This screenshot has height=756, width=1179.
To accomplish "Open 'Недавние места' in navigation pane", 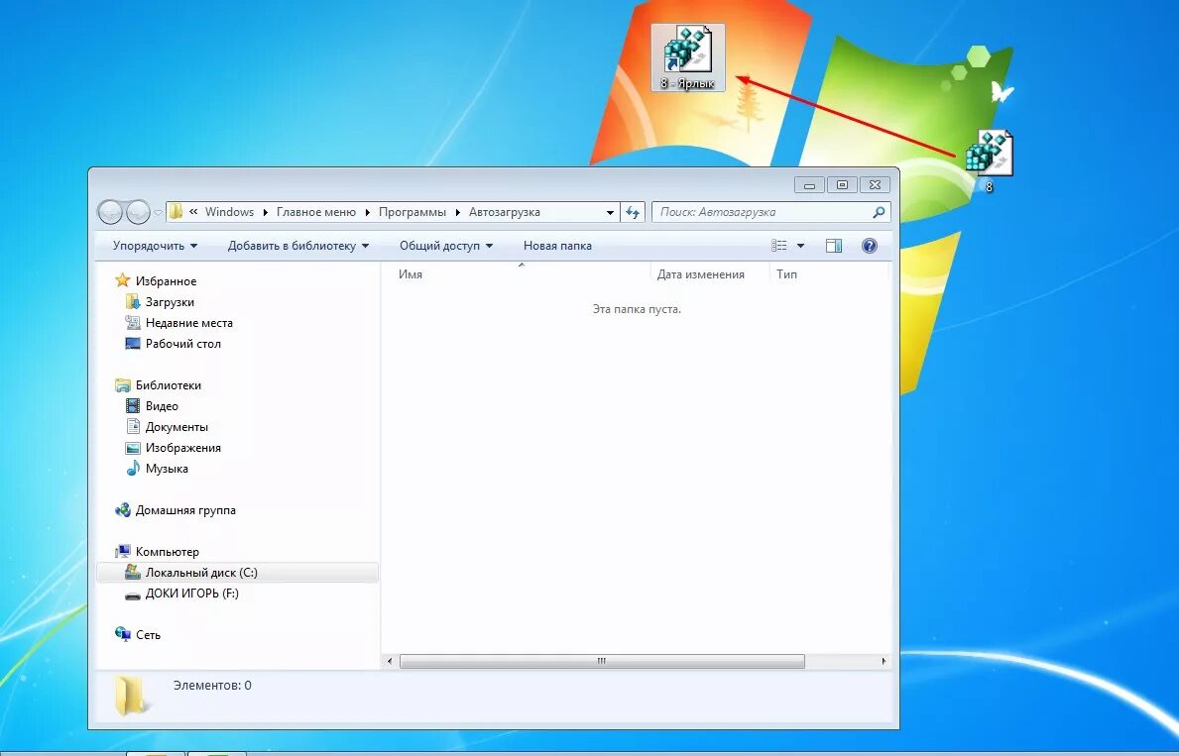I will coord(188,323).
